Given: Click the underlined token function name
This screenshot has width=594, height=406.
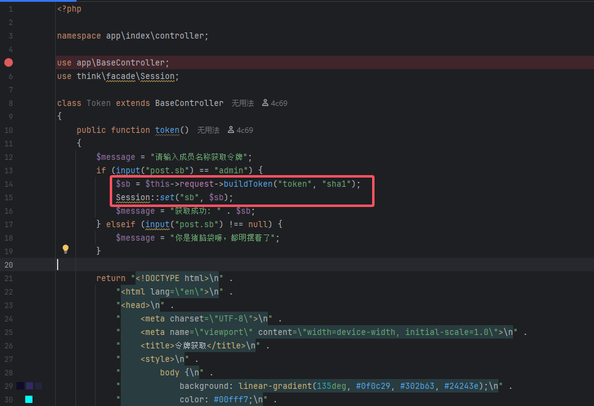Looking at the screenshot, I should (x=167, y=130).
